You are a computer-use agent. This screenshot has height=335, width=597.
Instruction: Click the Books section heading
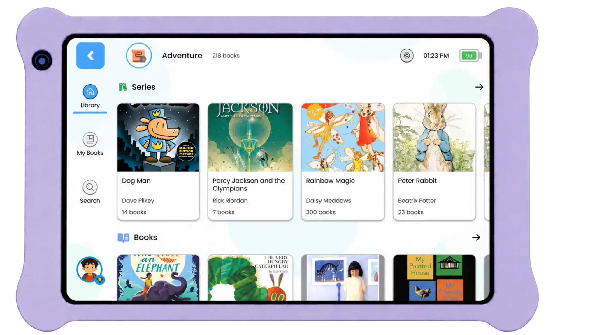tap(145, 238)
